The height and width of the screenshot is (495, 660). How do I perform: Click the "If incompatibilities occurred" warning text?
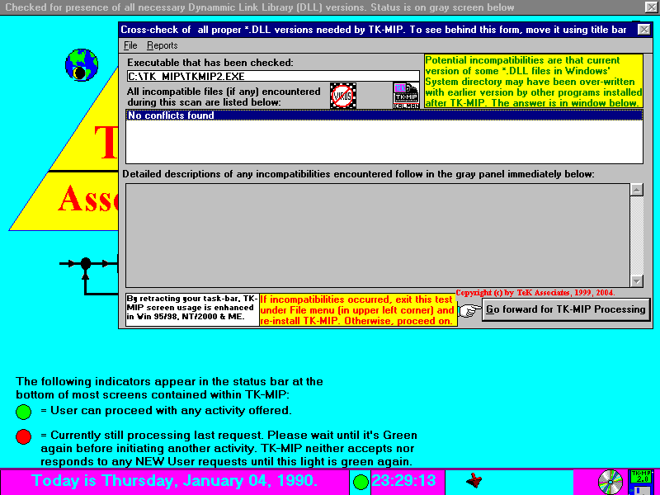358,310
